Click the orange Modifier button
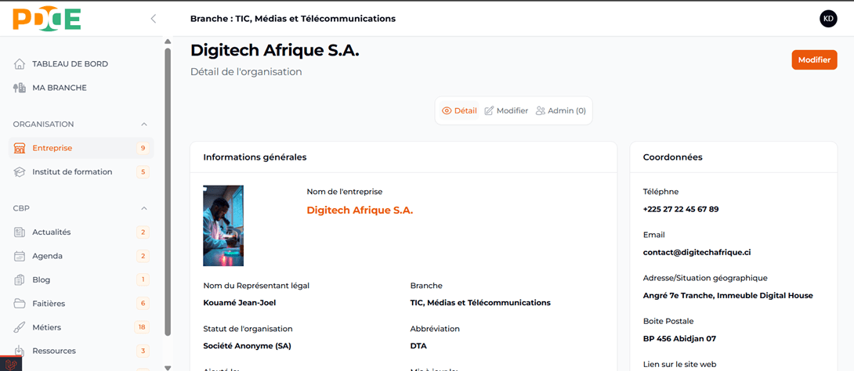This screenshot has height=371, width=854. (814, 59)
